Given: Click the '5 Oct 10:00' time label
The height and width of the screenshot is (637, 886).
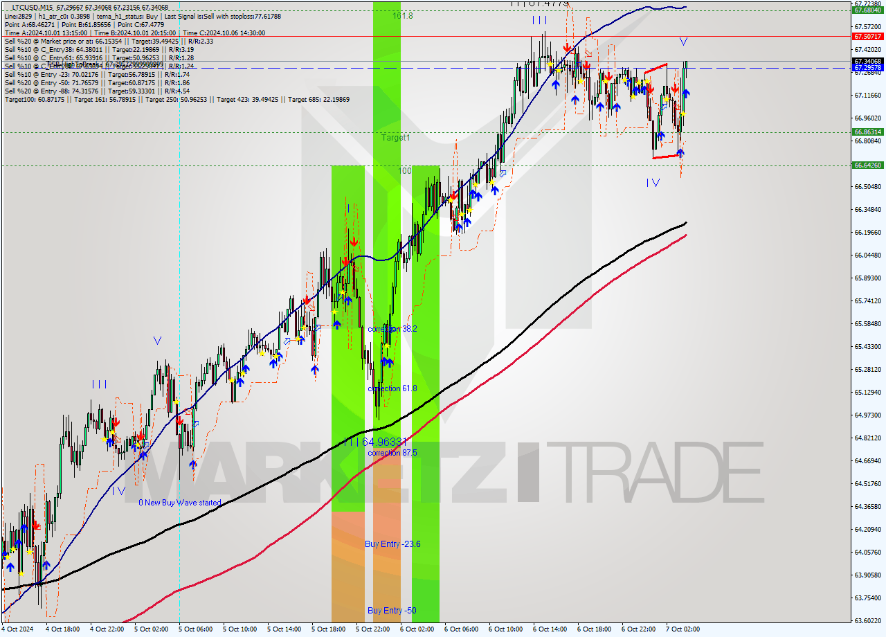Looking at the screenshot, I should 239,629.
